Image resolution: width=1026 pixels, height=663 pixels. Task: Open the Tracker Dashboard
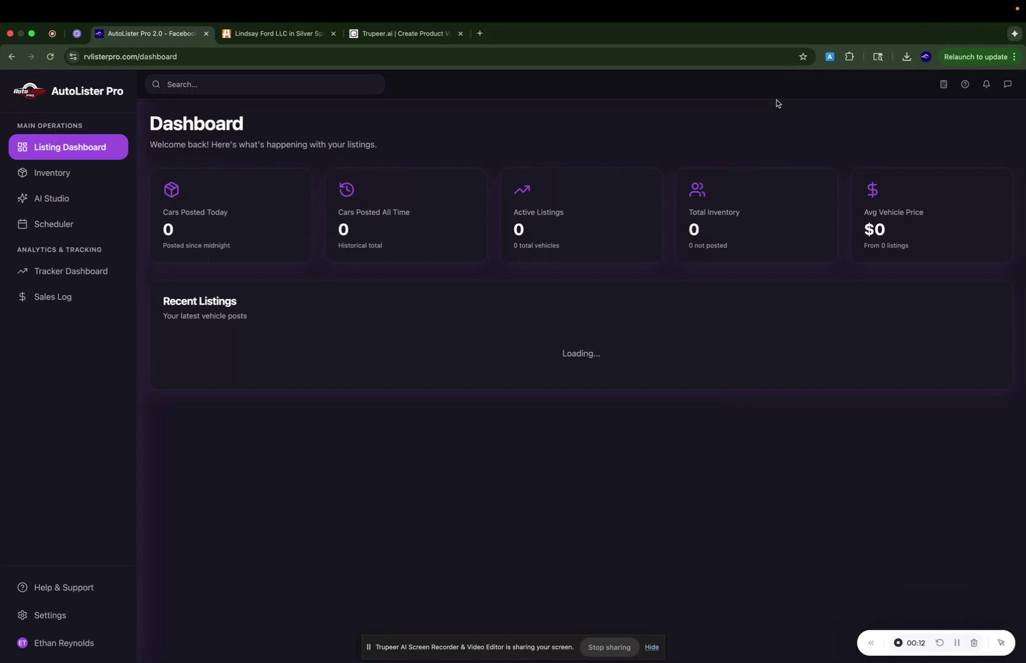(70, 271)
